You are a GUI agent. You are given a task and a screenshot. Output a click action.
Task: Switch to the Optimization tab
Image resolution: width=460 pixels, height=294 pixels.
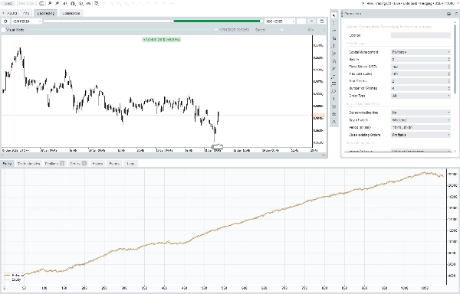click(x=71, y=13)
